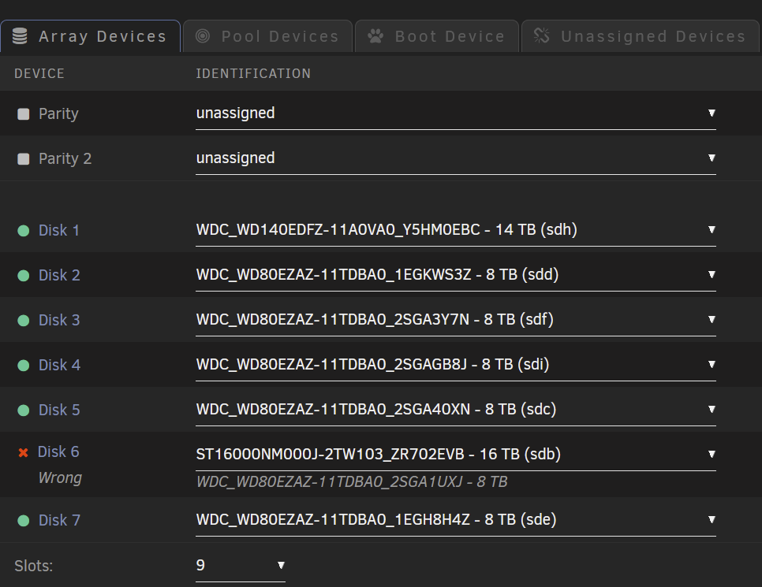Expand the Disk 1 WD140EDFZ selection dropdown
Screen dimensions: 762x587
click(x=455, y=230)
